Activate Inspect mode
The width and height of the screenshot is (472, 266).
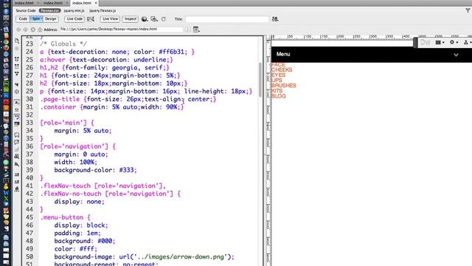click(131, 19)
